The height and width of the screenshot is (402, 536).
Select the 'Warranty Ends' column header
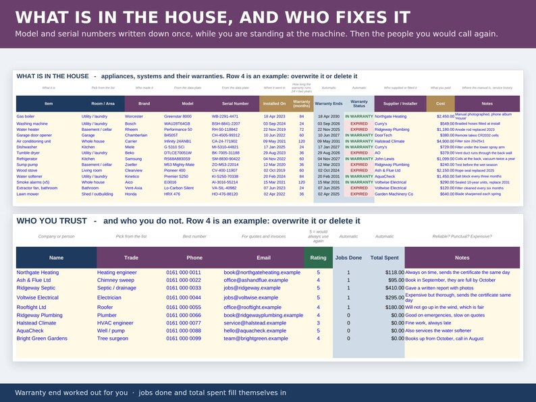tap(329, 103)
